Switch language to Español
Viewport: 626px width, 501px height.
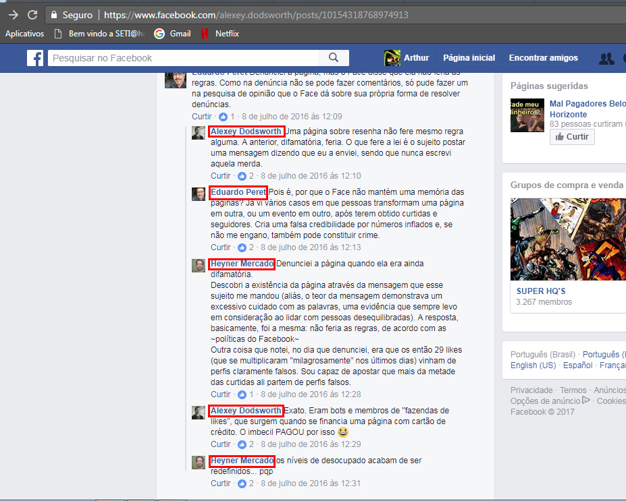click(x=577, y=365)
